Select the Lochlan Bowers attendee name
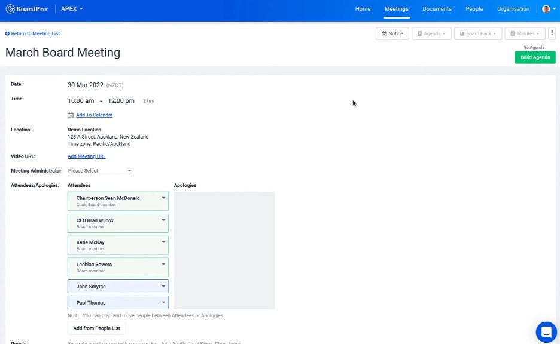The width and height of the screenshot is (560, 344). pyautogui.click(x=94, y=265)
